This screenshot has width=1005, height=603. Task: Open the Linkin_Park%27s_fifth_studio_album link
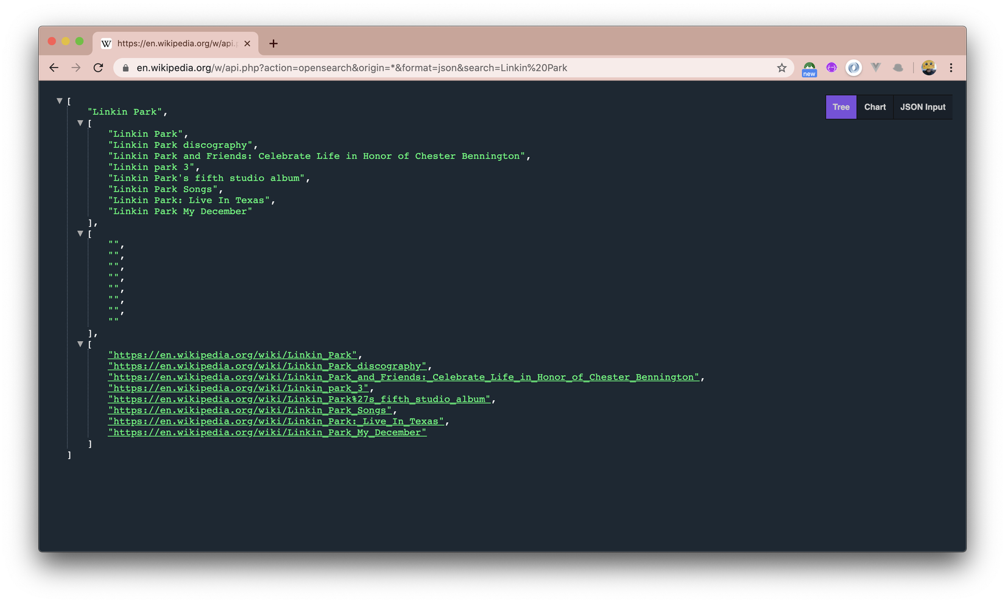point(300,399)
